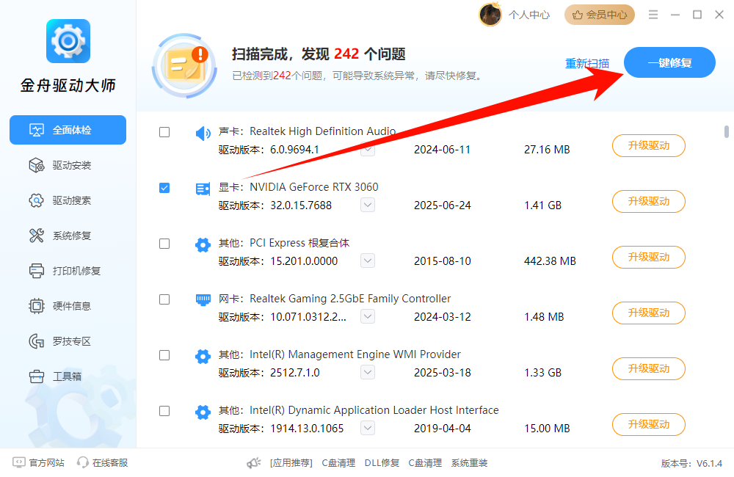This screenshot has height=477, width=734.
Task: Click the 一键修复 button
Action: [x=669, y=62]
